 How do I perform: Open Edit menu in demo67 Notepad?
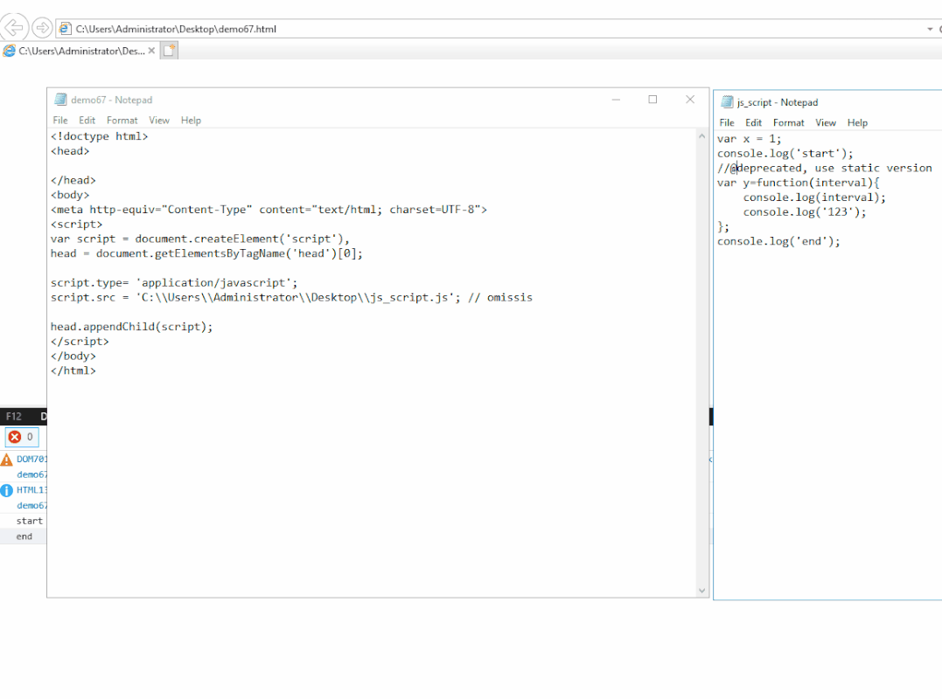(x=87, y=121)
